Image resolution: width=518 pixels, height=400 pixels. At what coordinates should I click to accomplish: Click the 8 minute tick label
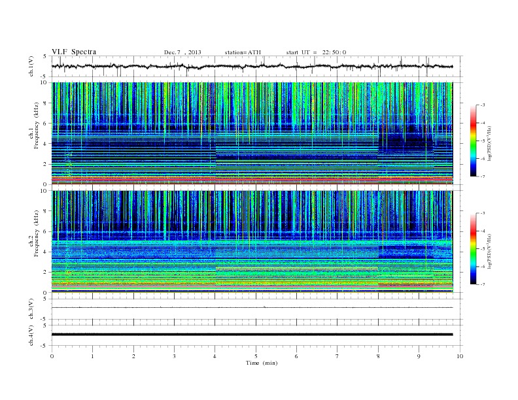click(x=378, y=356)
